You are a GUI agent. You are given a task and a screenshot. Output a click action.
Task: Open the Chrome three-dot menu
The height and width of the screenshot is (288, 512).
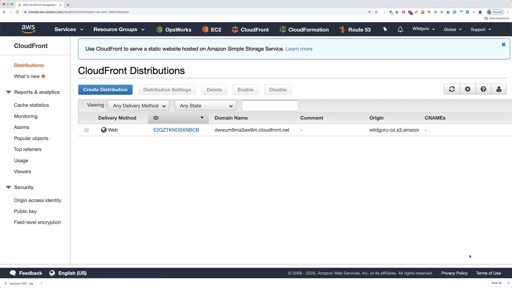[x=508, y=12]
